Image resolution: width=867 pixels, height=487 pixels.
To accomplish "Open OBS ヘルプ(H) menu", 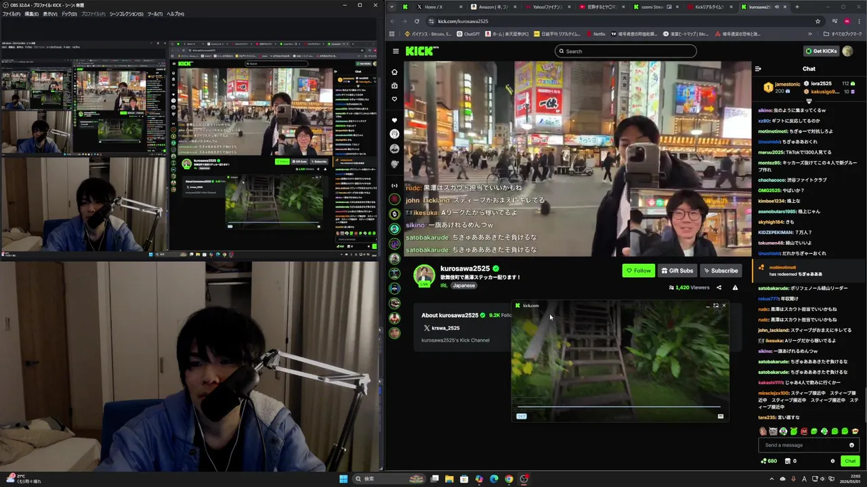I will coord(175,14).
